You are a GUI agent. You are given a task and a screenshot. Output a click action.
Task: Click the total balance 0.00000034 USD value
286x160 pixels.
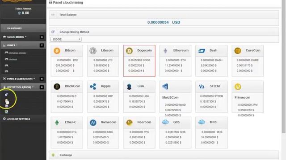click(x=164, y=22)
